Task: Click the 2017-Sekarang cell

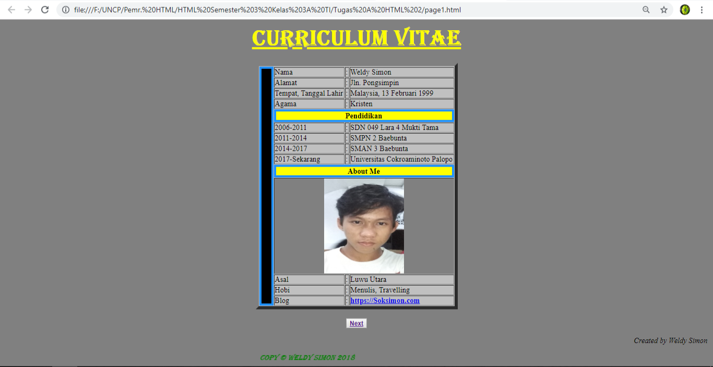Action: pos(309,159)
